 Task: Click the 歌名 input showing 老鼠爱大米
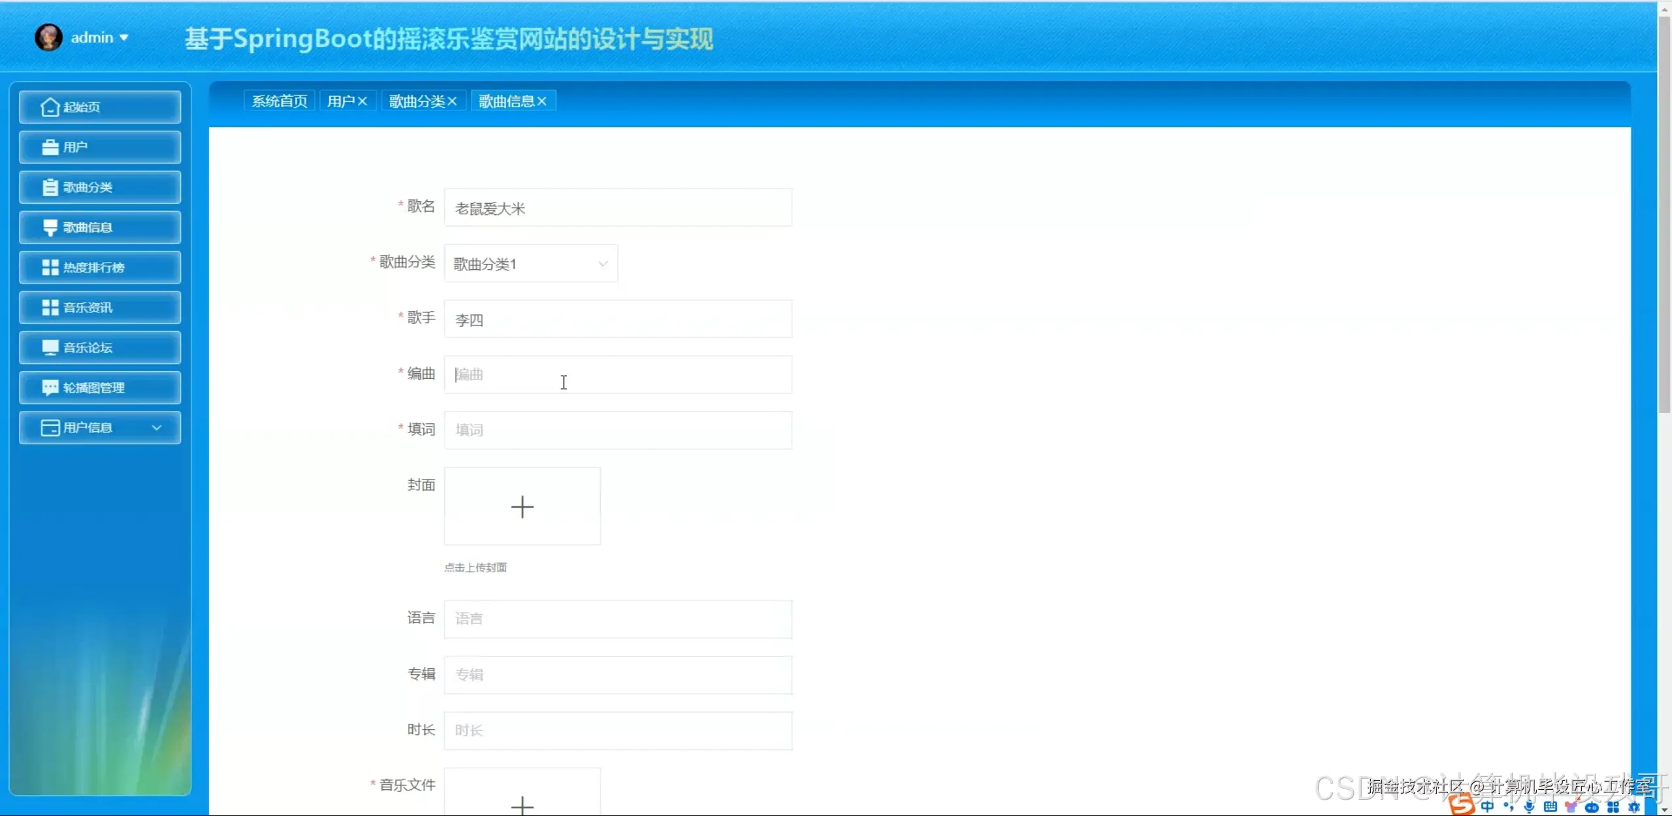(x=617, y=207)
